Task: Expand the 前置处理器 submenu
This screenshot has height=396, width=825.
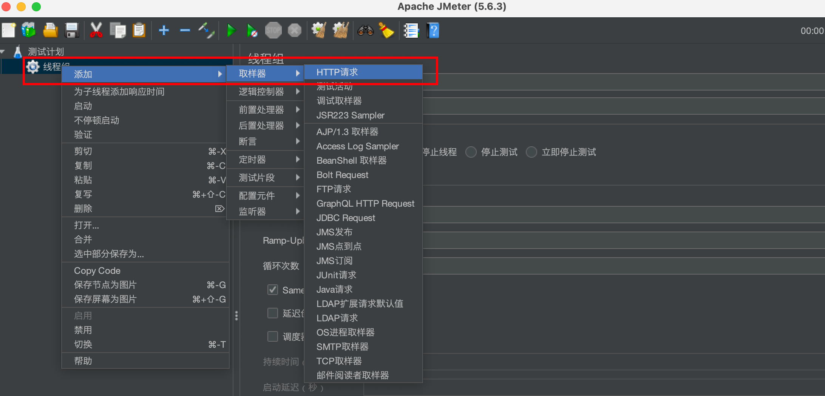Action: point(265,110)
